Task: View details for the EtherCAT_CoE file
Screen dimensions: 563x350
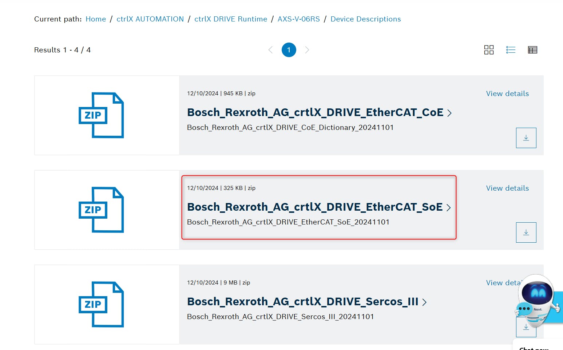Action: pos(507,94)
